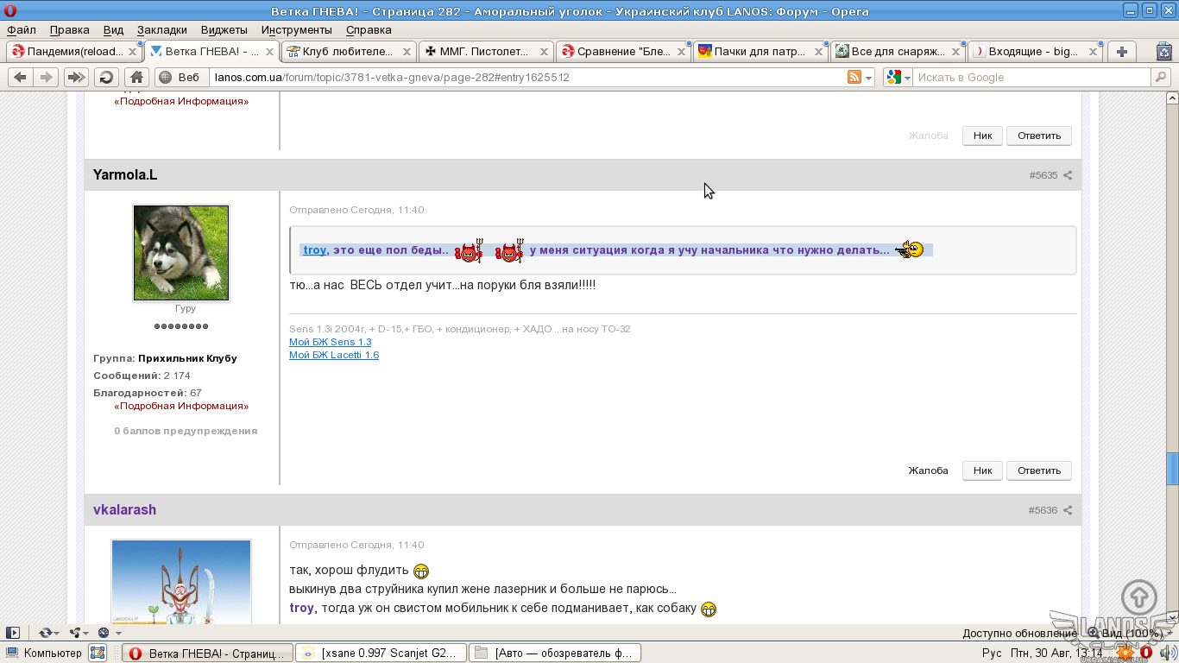Click the Fast Forward navigation icon
The width and height of the screenshot is (1179, 663).
tap(76, 77)
